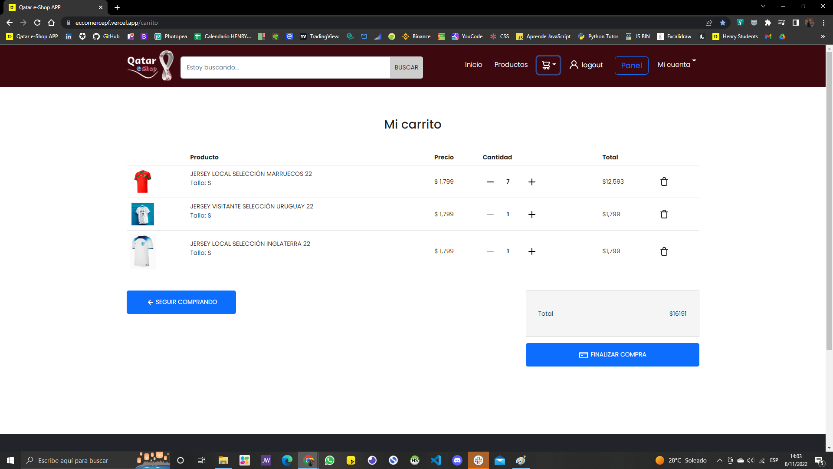This screenshot has height=469, width=833.
Task: Click the Qatar e-Shop logo
Action: click(x=149, y=66)
